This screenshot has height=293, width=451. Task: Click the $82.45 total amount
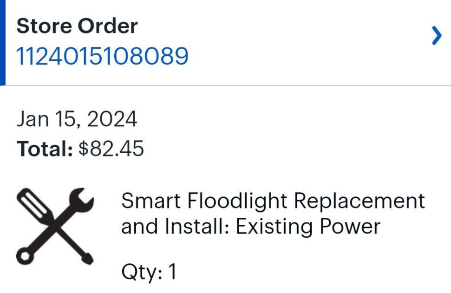pyautogui.click(x=111, y=149)
